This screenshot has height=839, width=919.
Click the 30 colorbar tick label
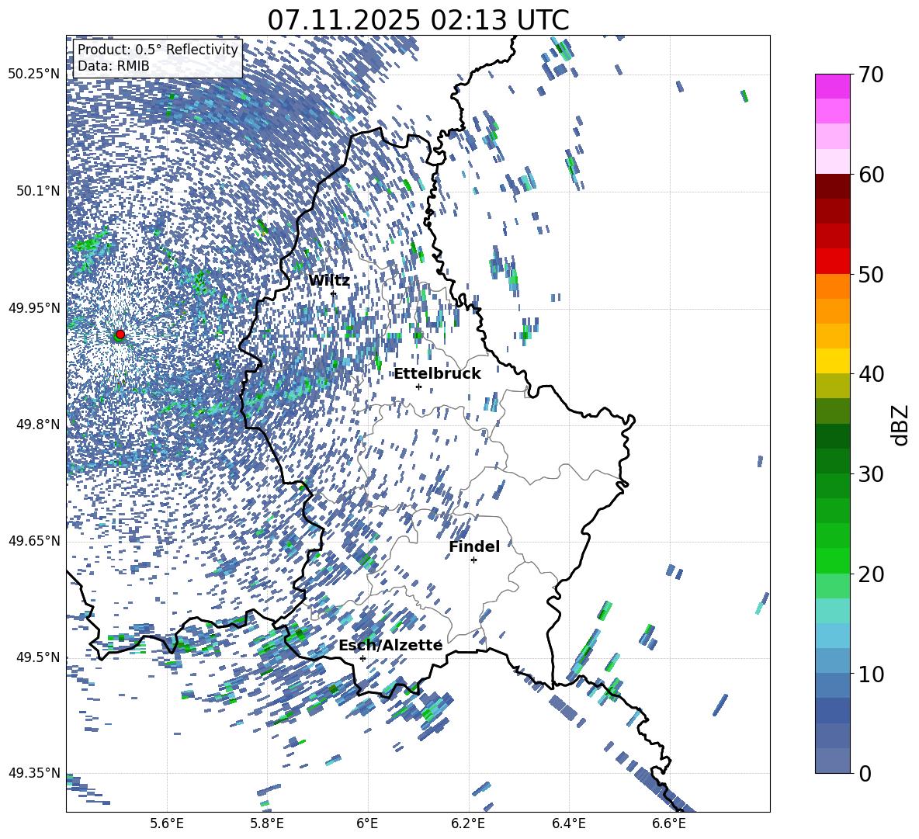pyautogui.click(x=871, y=474)
